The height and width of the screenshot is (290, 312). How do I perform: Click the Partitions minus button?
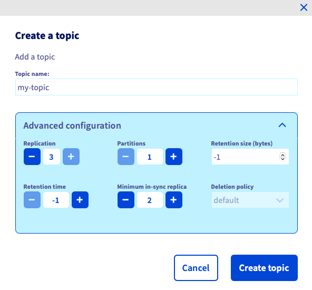pyautogui.click(x=126, y=157)
